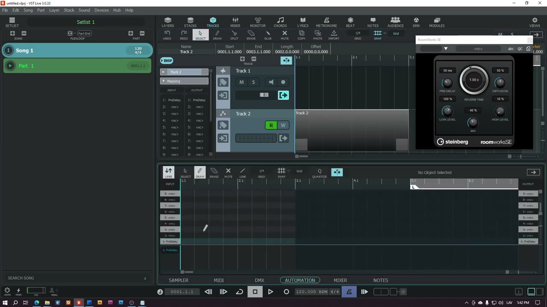This screenshot has width=547, height=307.
Task: Click the Copy icon
Action: 301,35
